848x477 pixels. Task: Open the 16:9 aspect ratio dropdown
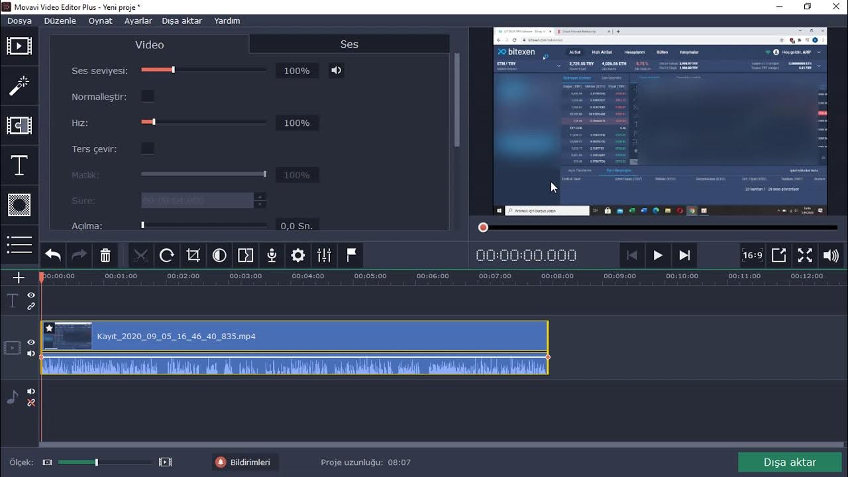752,255
